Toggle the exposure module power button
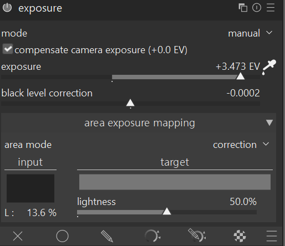This screenshot has width=285, height=246. (7, 8)
